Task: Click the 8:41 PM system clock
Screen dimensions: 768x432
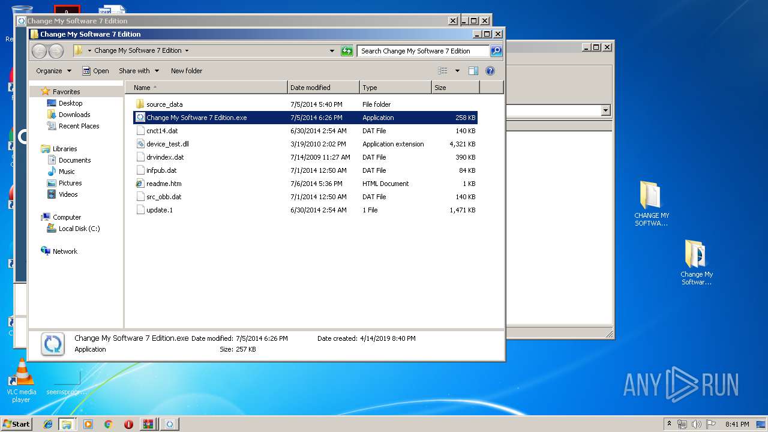Action: pos(737,424)
